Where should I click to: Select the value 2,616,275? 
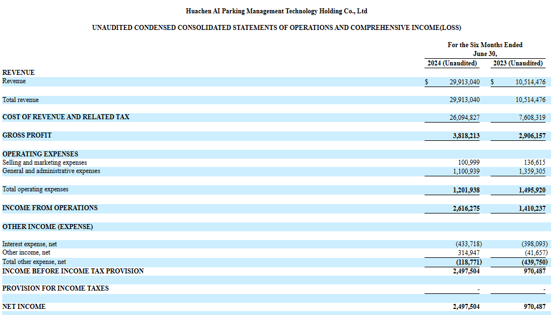466,209
